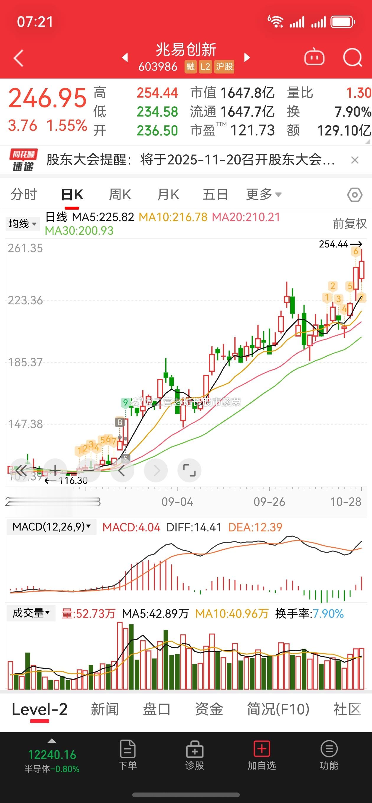Tap the MA30:200.93 label

[79, 231]
